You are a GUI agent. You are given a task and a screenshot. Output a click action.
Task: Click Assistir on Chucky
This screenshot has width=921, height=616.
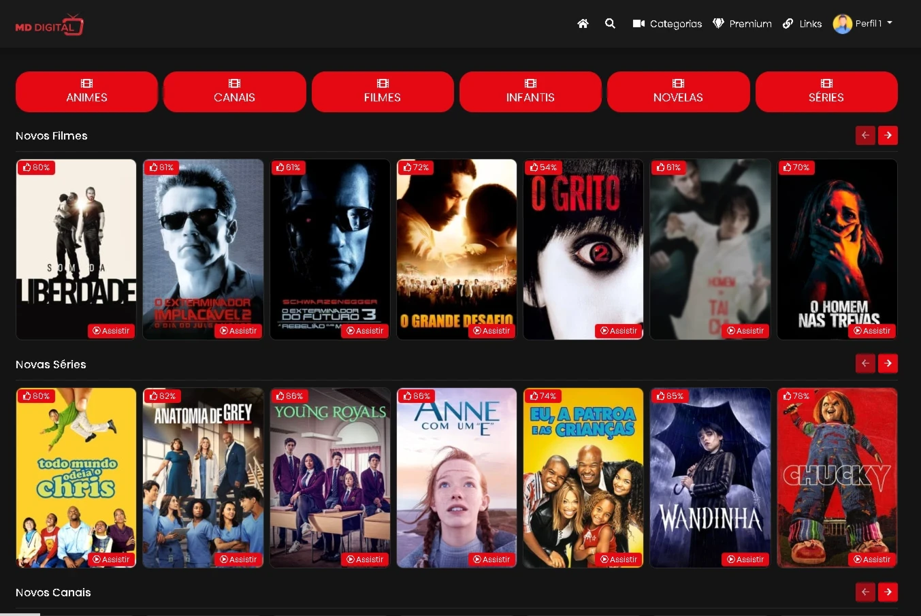pos(872,560)
